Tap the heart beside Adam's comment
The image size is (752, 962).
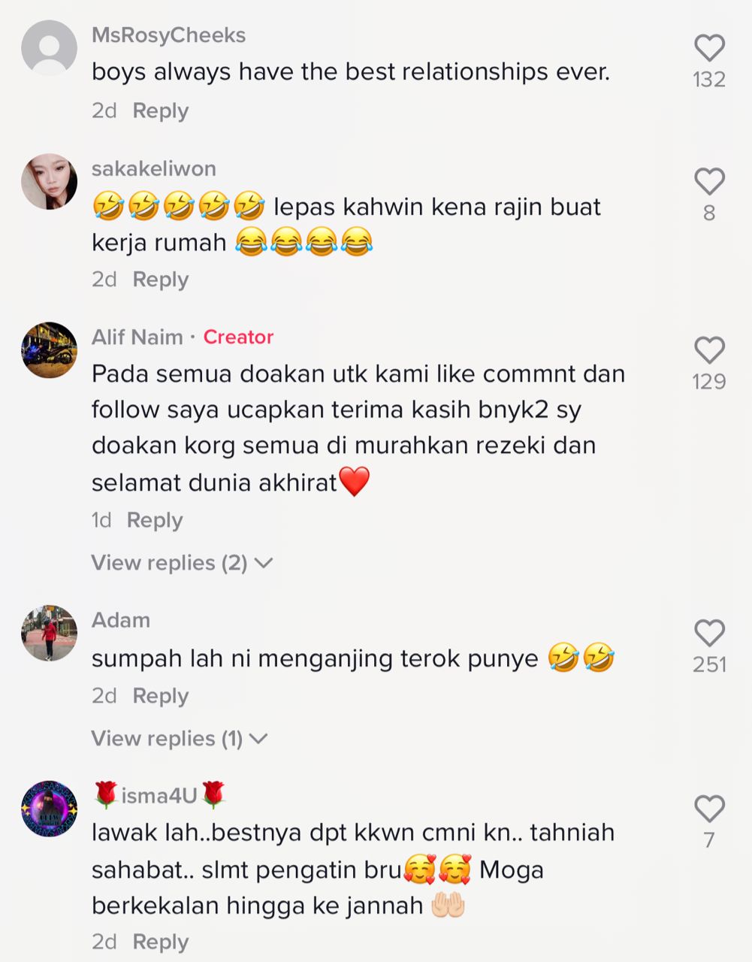(709, 634)
